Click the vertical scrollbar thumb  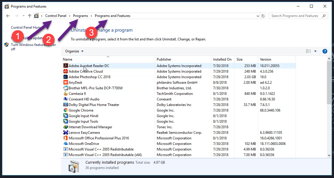[x=329, y=82]
